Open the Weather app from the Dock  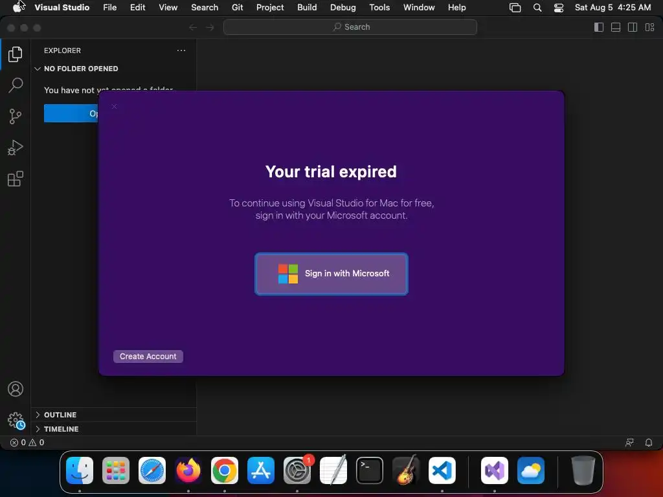(531, 470)
